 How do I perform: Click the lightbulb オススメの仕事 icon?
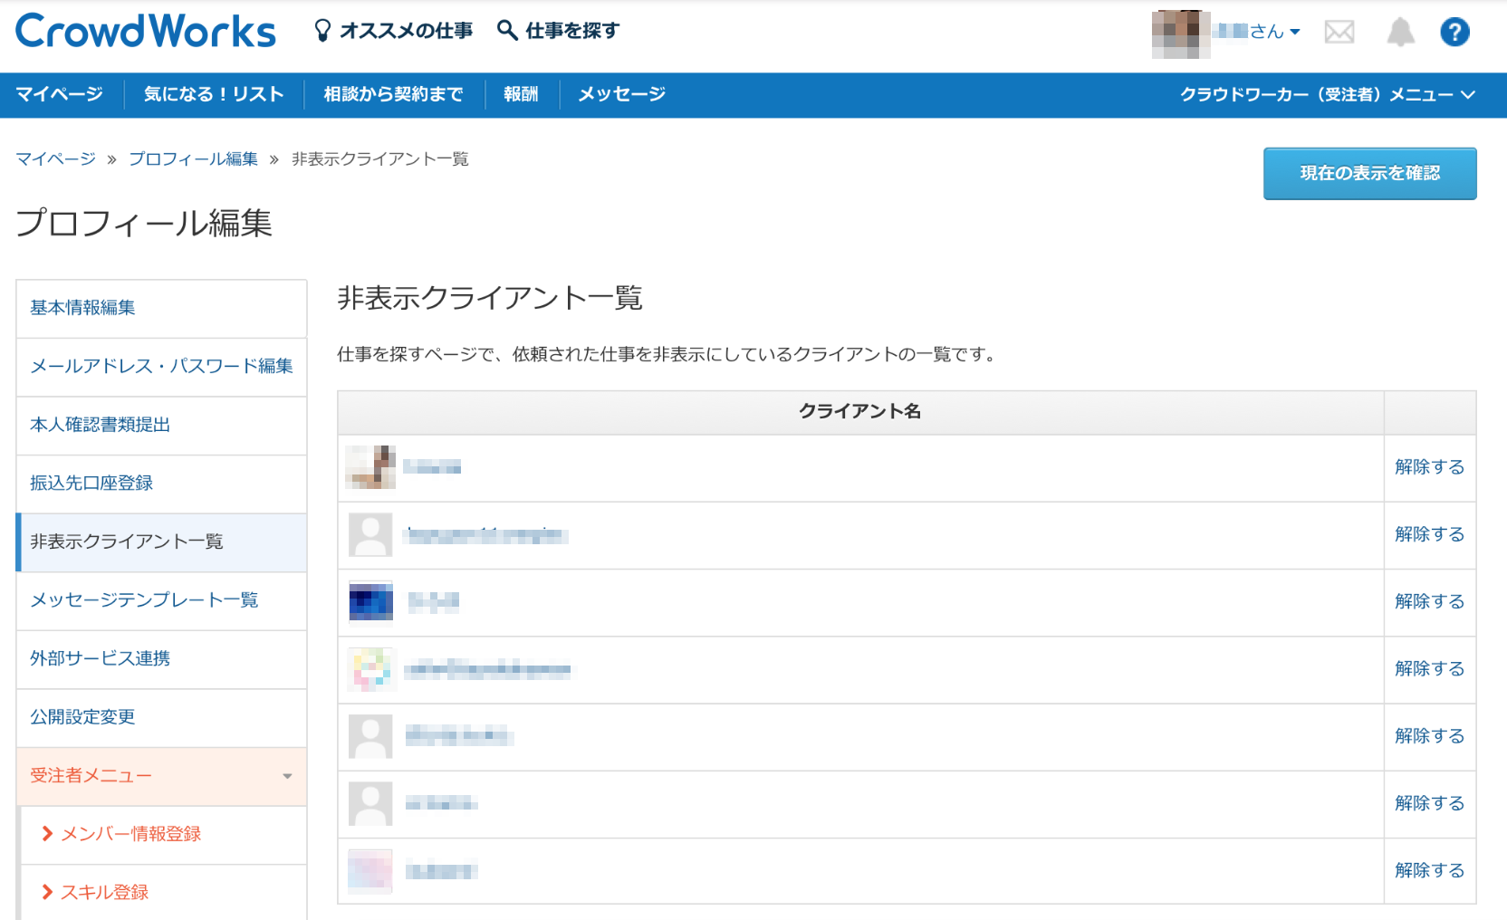(x=322, y=31)
